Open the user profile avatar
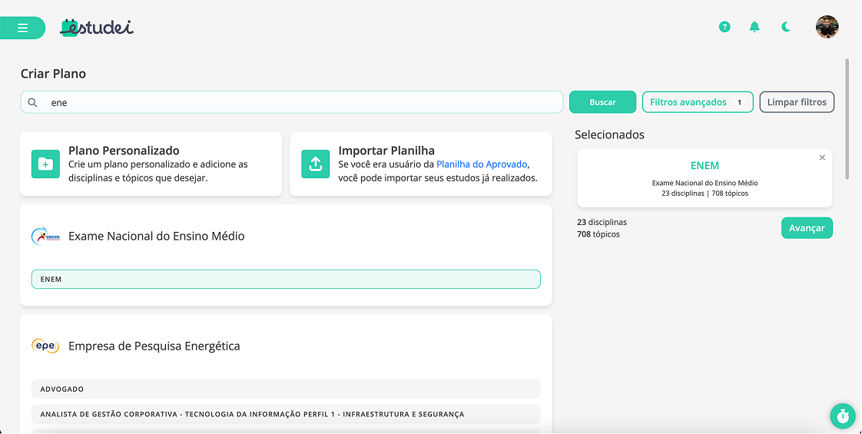Image resolution: width=862 pixels, height=434 pixels. [x=827, y=27]
